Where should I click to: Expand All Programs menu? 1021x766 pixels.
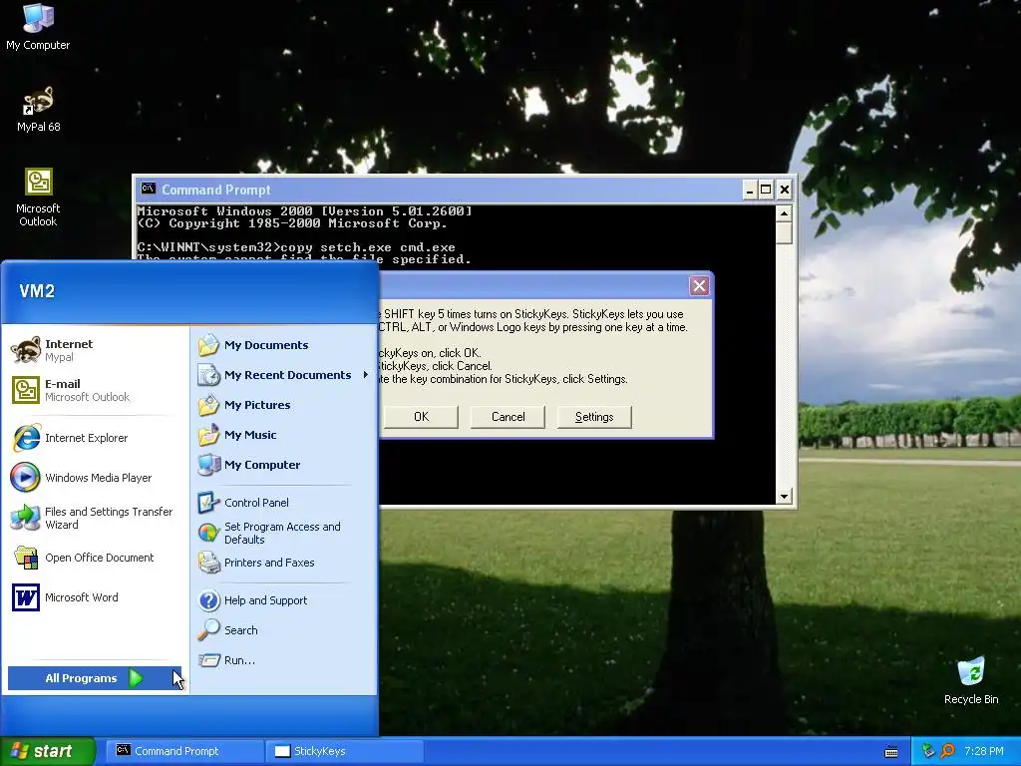point(95,678)
